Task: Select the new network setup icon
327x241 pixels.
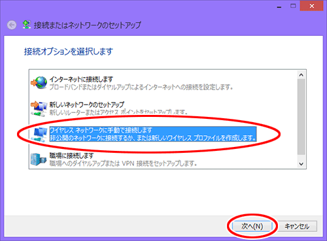Action: tap(39, 108)
